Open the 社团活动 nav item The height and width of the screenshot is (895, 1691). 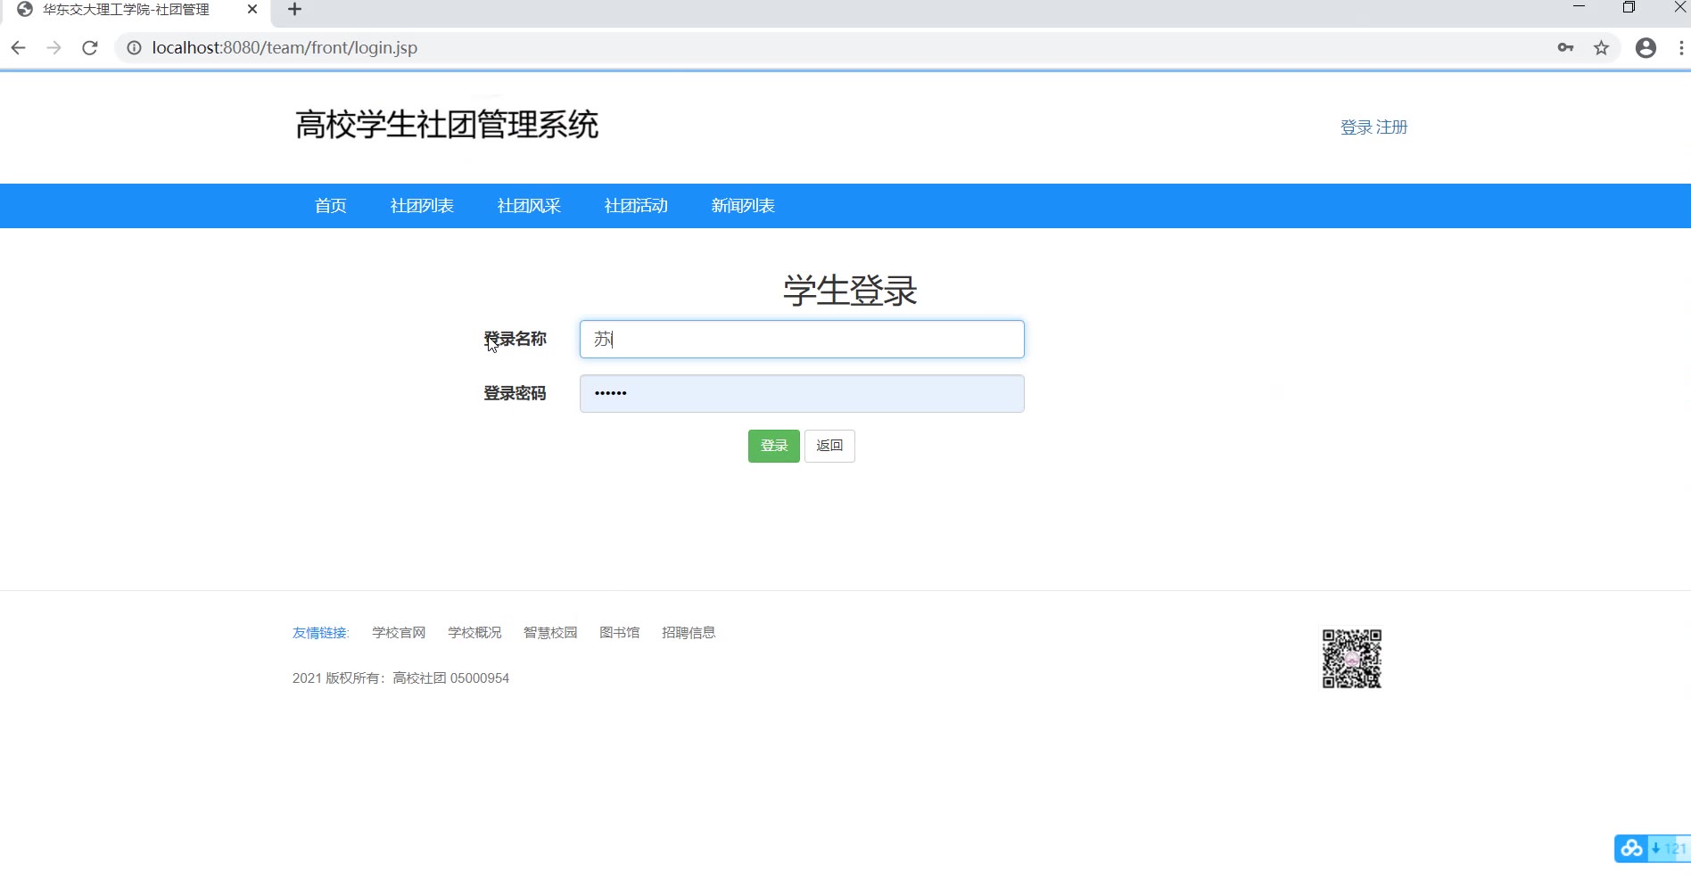tap(636, 206)
